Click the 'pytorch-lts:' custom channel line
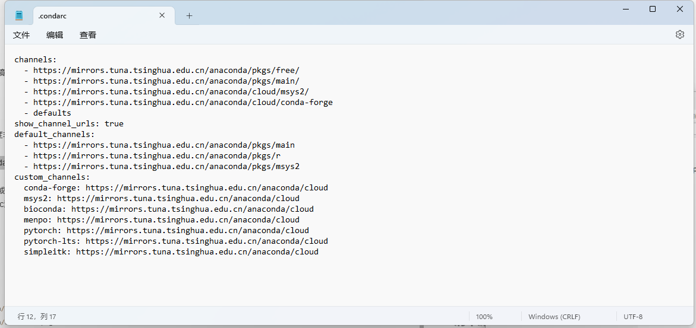 tap(176, 241)
